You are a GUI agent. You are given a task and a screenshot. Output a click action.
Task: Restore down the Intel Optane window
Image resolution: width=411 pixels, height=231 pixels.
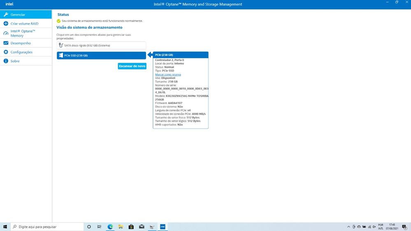397,2
